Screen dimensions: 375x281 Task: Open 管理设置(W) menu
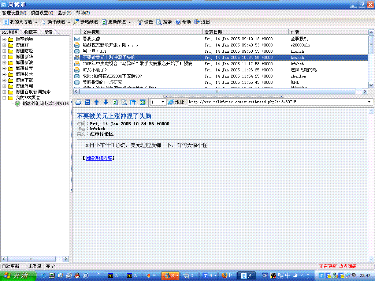point(14,13)
